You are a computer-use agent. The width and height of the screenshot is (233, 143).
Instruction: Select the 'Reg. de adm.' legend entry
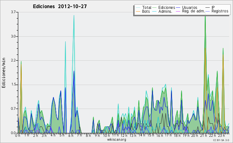[x=193, y=11]
